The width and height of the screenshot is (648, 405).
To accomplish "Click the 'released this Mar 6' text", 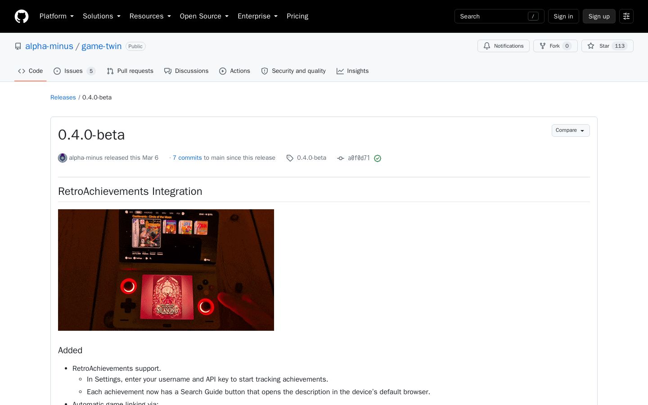I will 131,158.
